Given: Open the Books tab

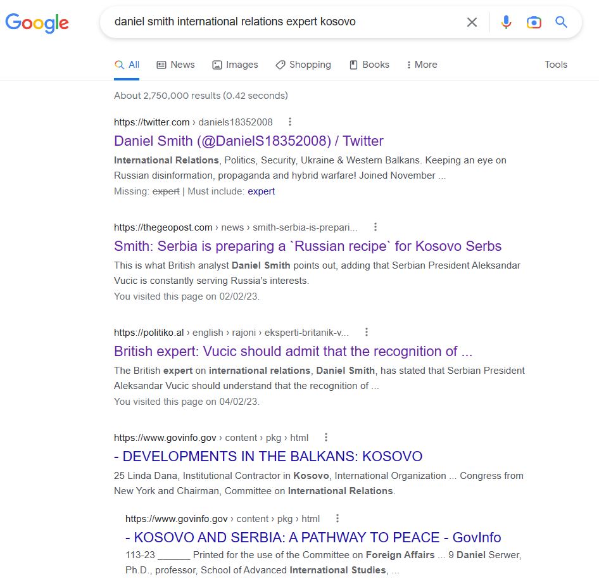Looking at the screenshot, I should [369, 65].
